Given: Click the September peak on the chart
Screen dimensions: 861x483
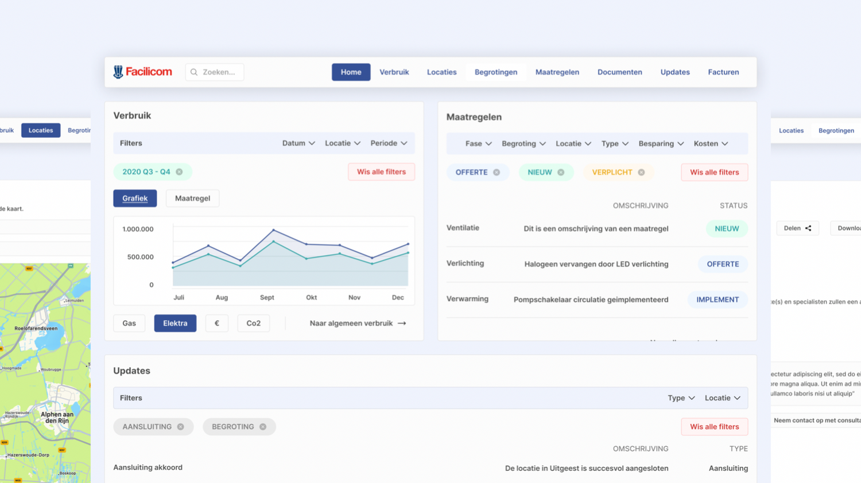Looking at the screenshot, I should 273,230.
